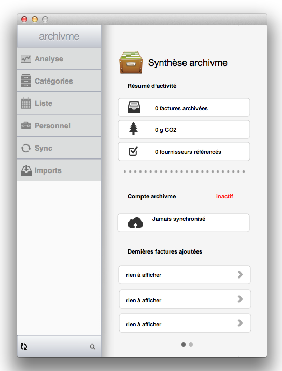Viewport: 282px width, 371px height.
Task: Minimize the window with yellow button
Action: pos(35,19)
